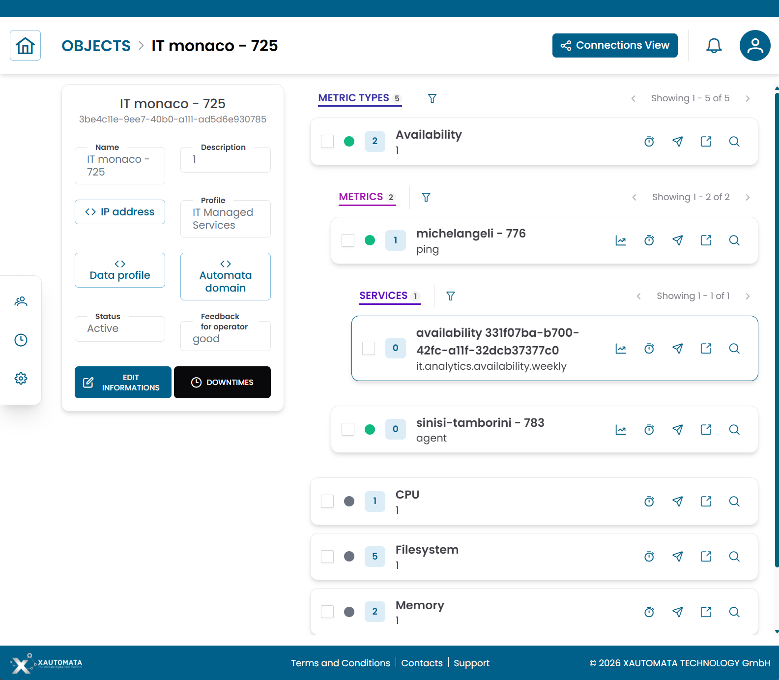Click EDIT INFORMATIONS button
This screenshot has width=779, height=680.
coord(123,383)
